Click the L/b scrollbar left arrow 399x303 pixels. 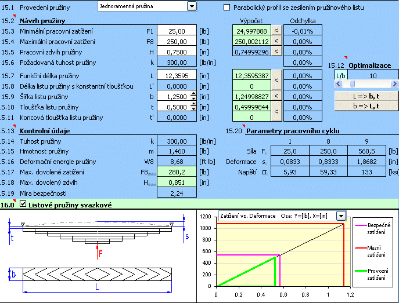pos(339,83)
